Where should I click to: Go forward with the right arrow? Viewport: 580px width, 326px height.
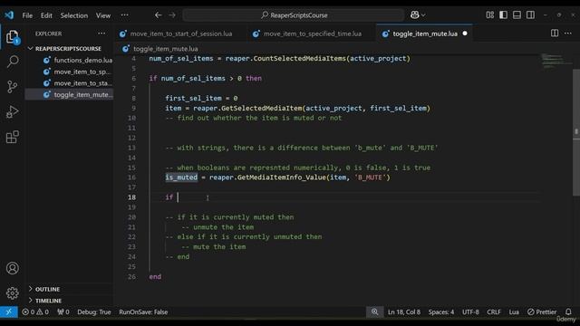coord(172,15)
